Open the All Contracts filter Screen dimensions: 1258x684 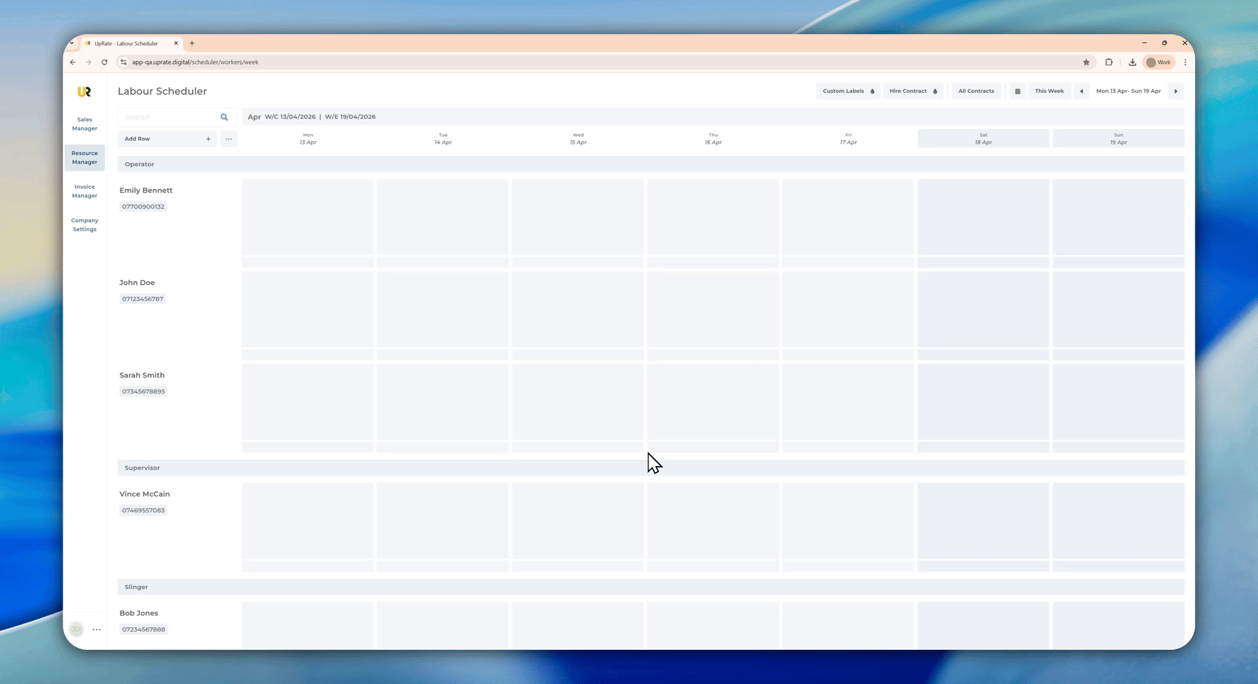[976, 91]
